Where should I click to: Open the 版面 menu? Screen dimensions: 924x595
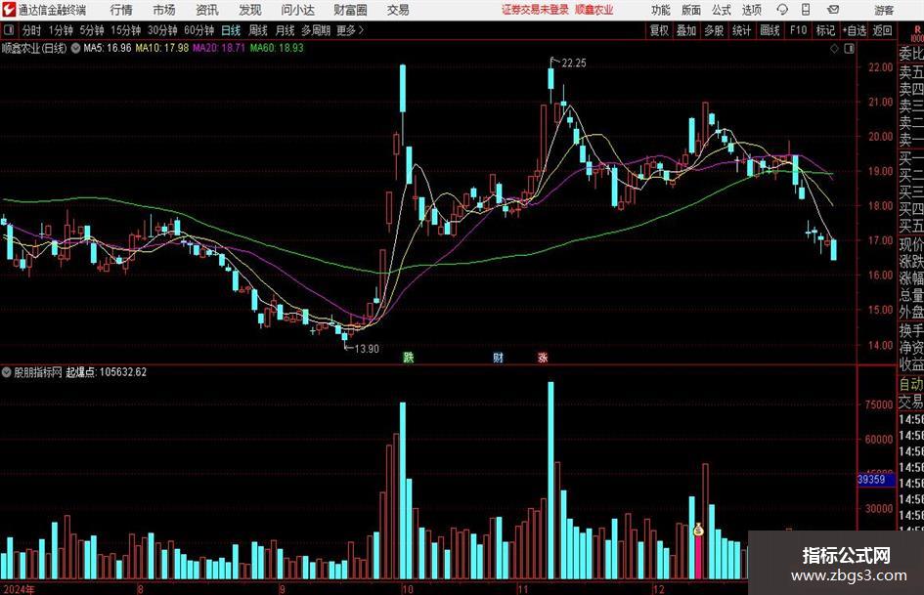(x=690, y=10)
